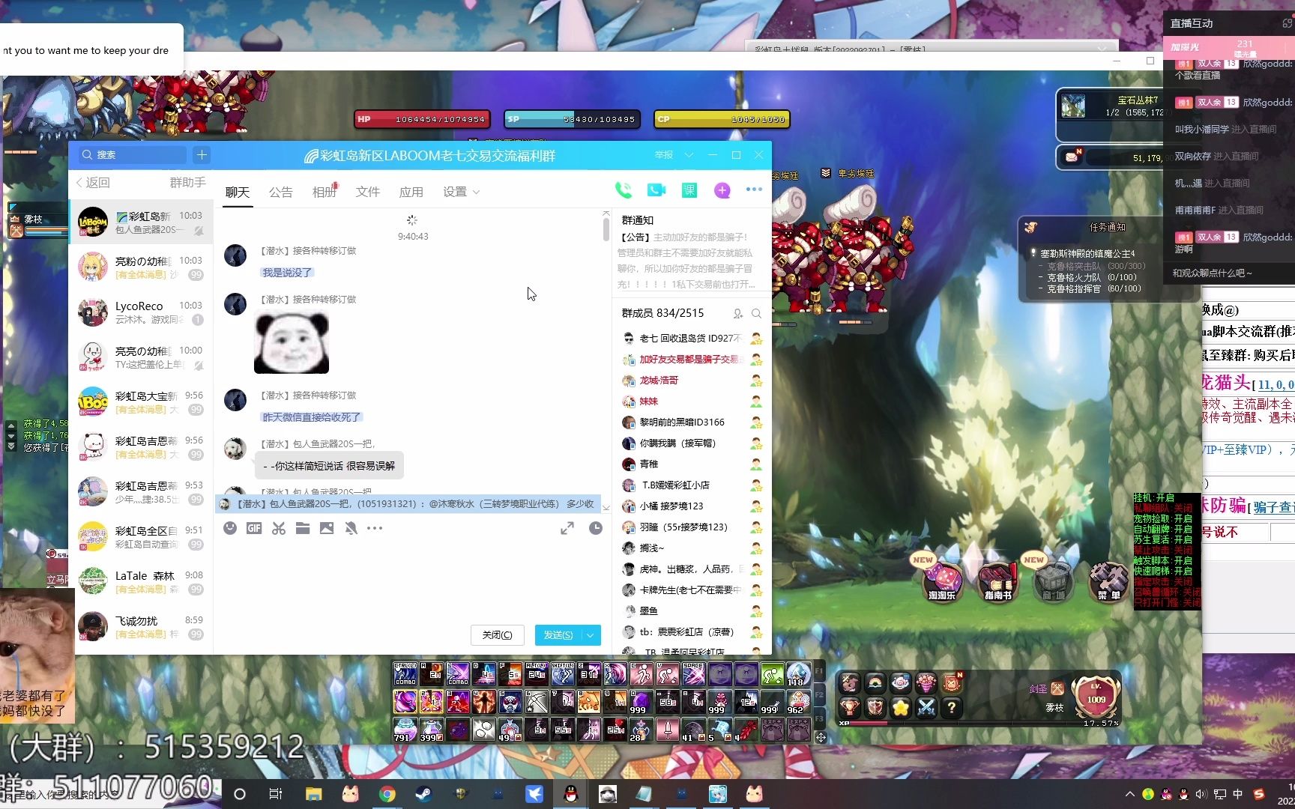Click the chat scrollbar beside messages
The height and width of the screenshot is (809, 1295).
point(606,229)
